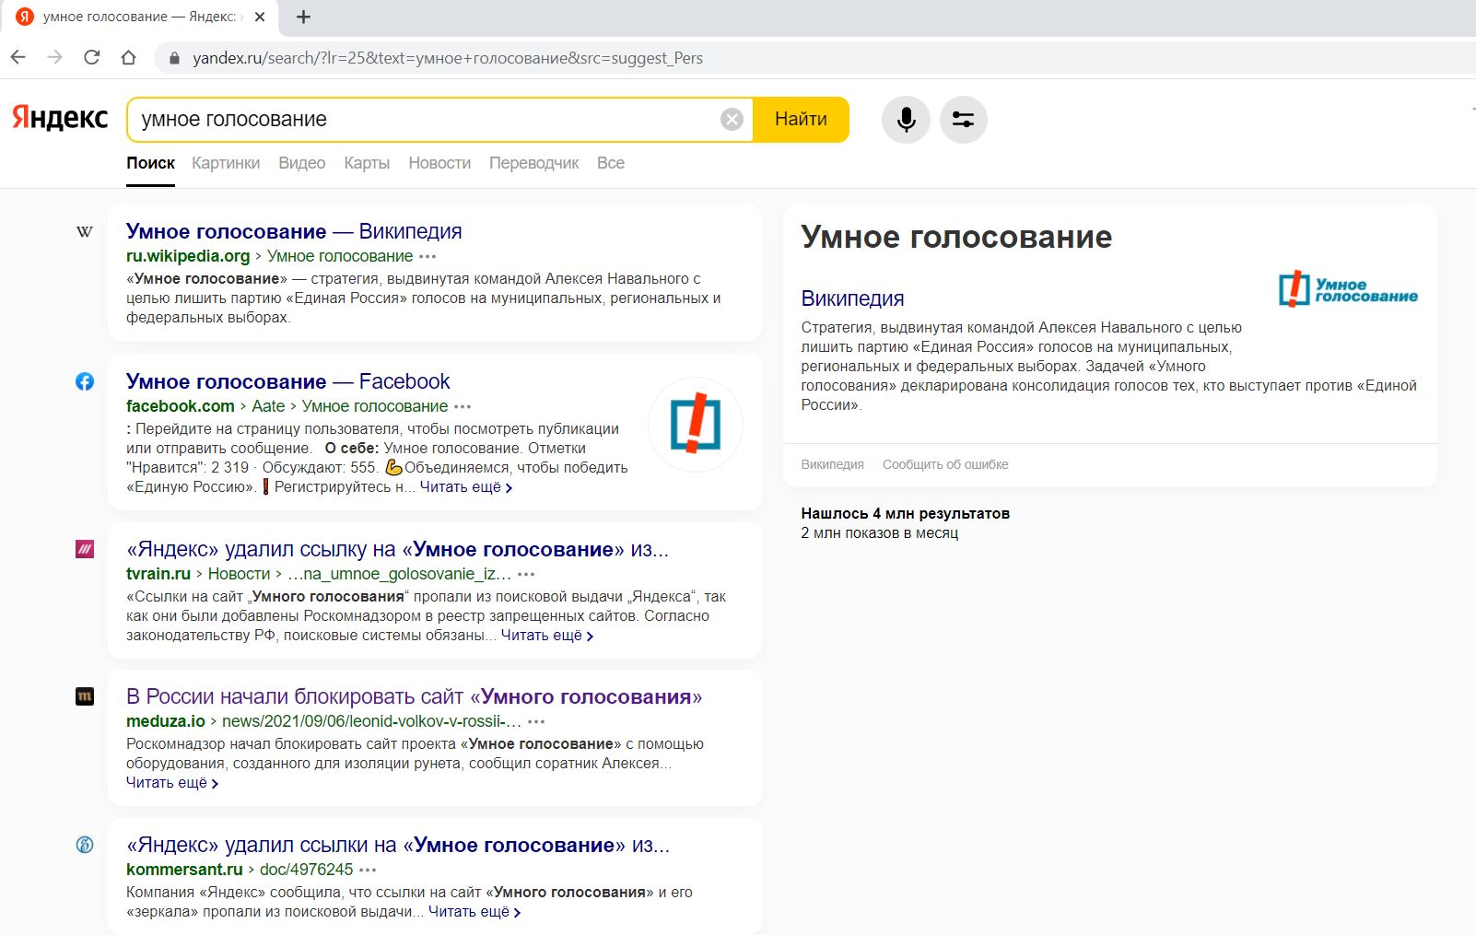Click the Yandex logo
The image size is (1476, 935).
[x=60, y=119]
